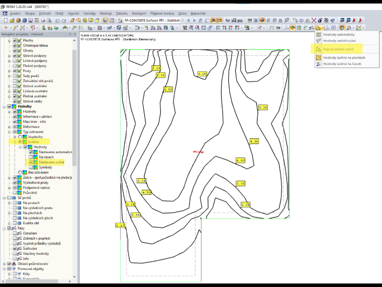Screen dimensions: 382x287
Task: Click the Hodnoty automaticky menu icon
Action: 318,34
